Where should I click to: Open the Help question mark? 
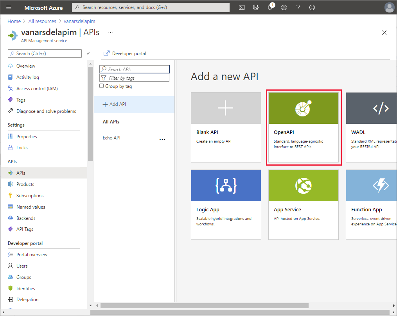point(298,7)
